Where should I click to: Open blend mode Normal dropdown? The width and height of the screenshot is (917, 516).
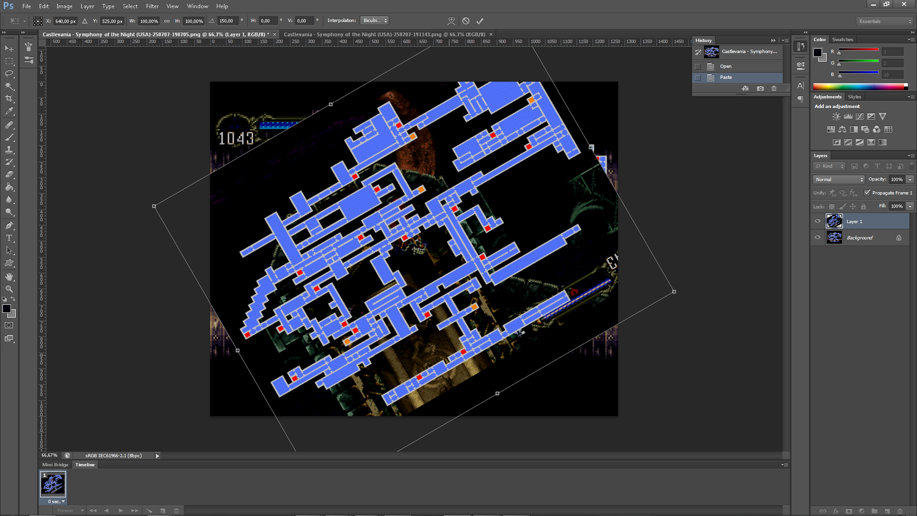coord(839,180)
